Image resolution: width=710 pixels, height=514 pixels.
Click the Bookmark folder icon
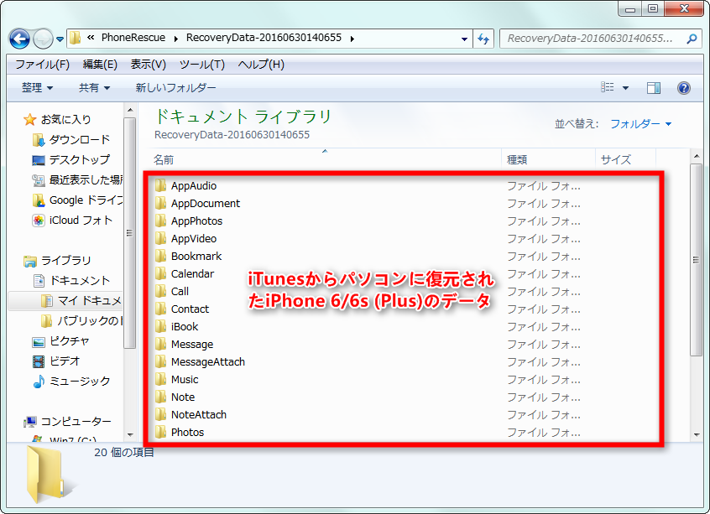point(161,256)
